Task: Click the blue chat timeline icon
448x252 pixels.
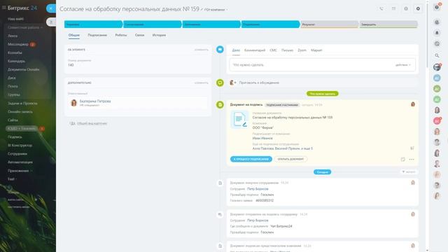Action: 220,50
